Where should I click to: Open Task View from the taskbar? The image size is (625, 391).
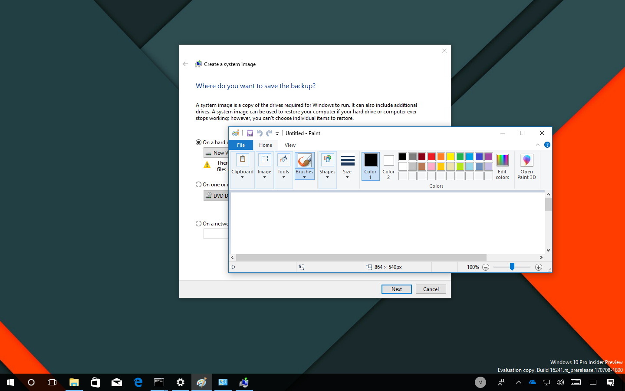pos(52,382)
